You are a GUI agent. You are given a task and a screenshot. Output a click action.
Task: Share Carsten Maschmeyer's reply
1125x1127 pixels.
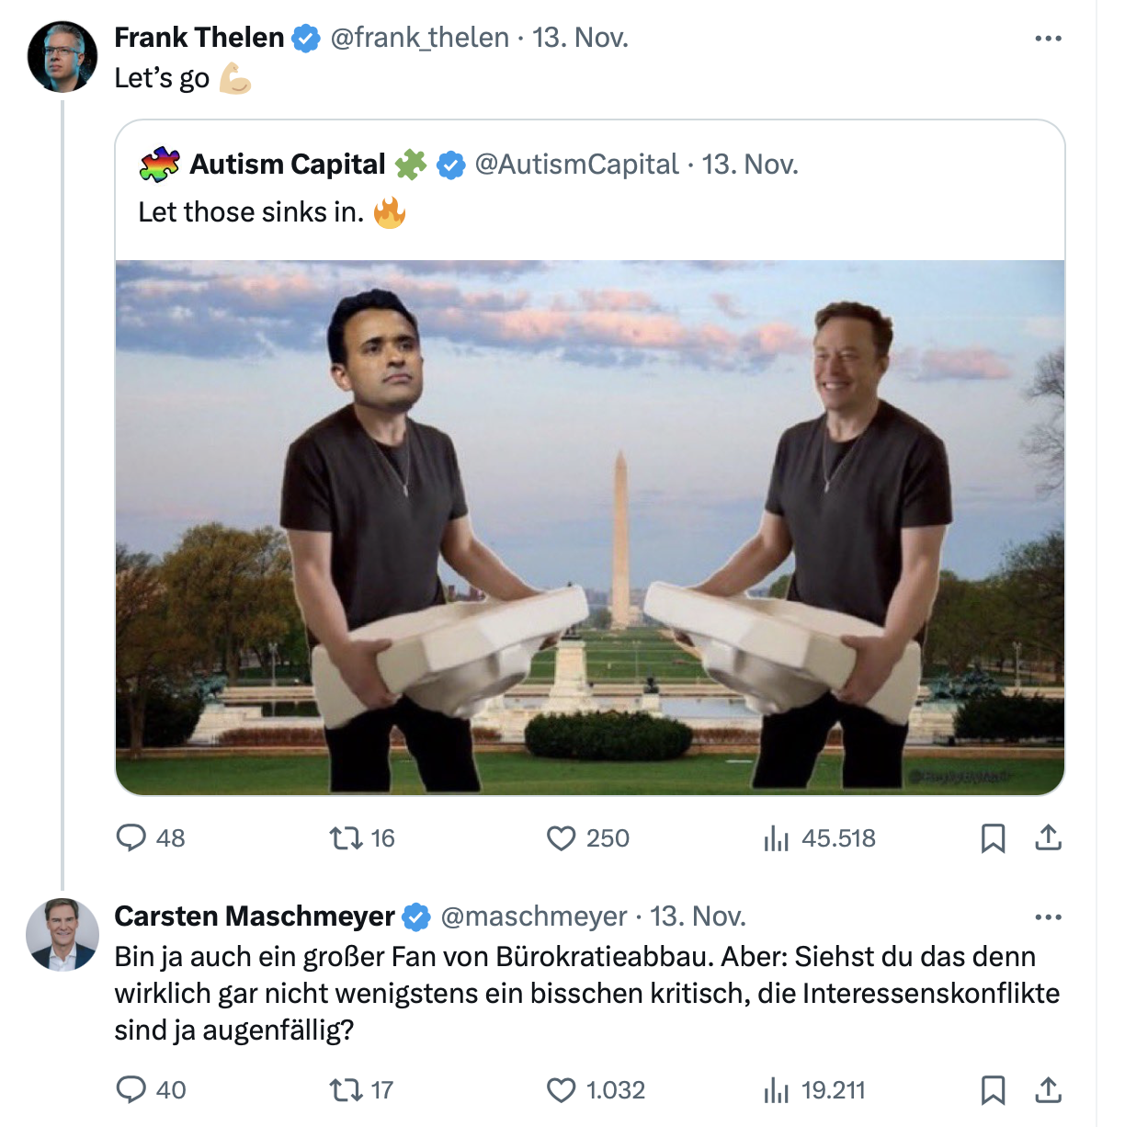[x=1048, y=1089]
